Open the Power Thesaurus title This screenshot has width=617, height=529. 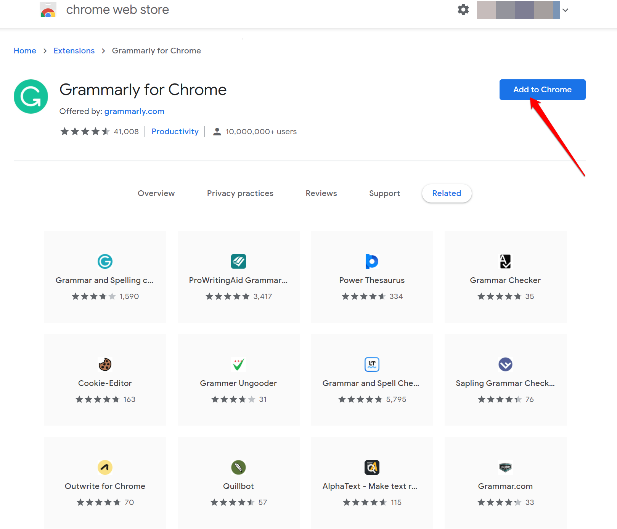point(372,280)
